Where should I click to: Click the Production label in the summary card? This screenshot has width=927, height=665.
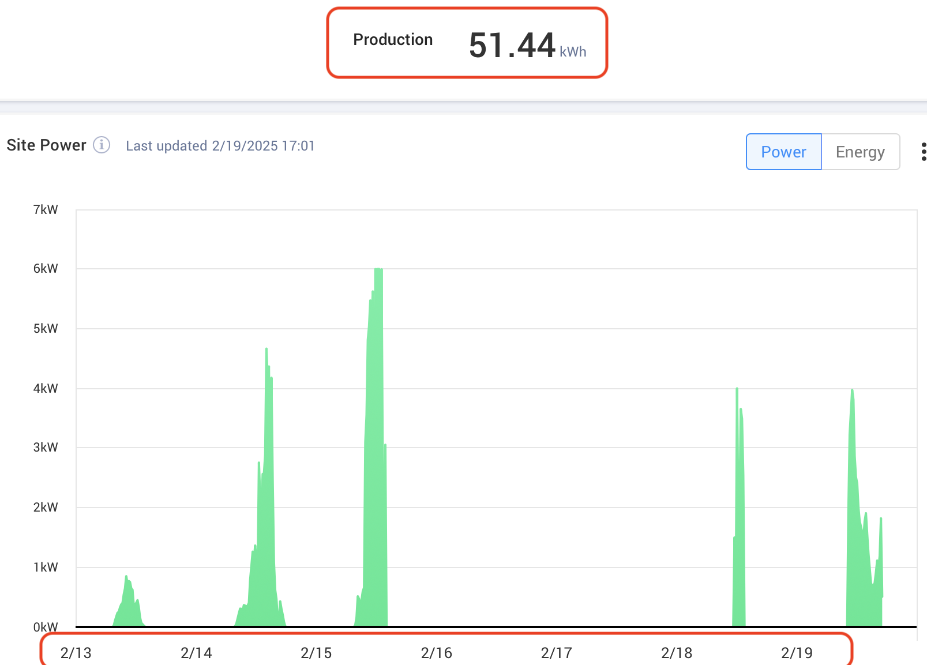coord(393,40)
